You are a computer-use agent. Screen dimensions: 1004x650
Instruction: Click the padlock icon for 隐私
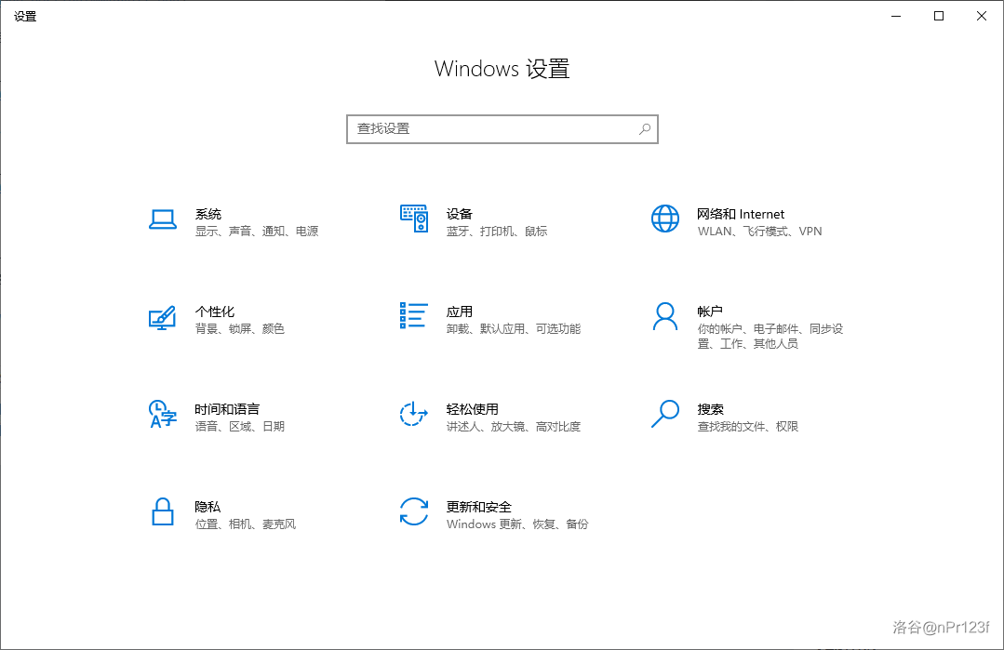point(163,512)
